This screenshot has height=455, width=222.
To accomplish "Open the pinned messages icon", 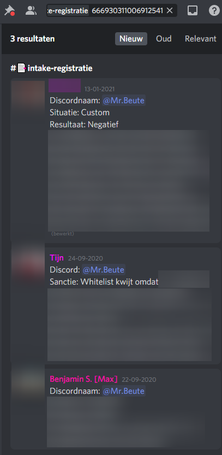I will 9,11.
